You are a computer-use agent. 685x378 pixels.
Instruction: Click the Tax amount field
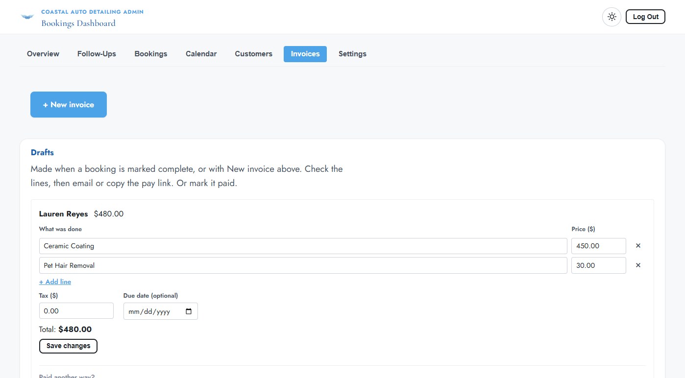pyautogui.click(x=76, y=311)
